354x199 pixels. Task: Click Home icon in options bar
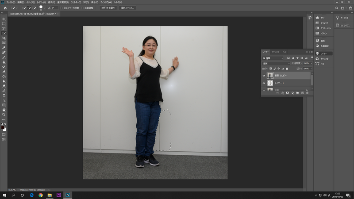5,8
